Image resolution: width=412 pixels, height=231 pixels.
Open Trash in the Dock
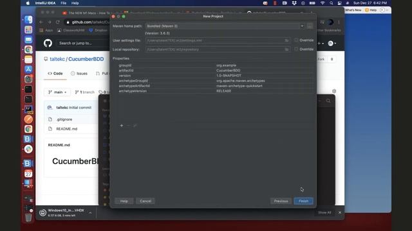[x=28, y=217]
